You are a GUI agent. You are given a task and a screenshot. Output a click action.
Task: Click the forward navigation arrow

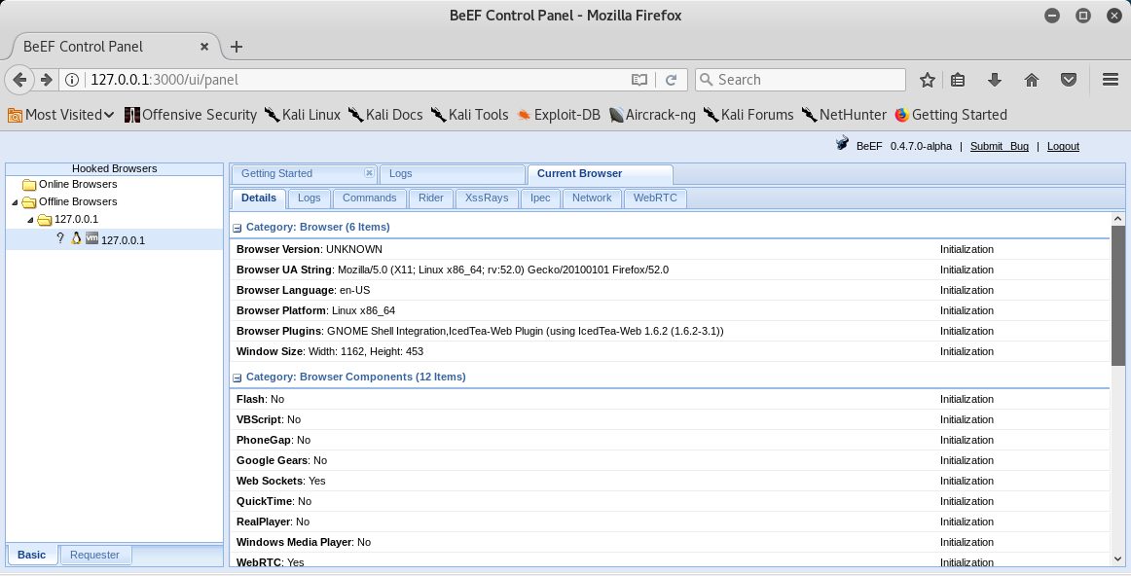[x=46, y=80]
